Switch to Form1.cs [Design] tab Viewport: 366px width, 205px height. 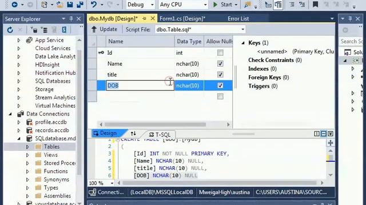point(182,19)
